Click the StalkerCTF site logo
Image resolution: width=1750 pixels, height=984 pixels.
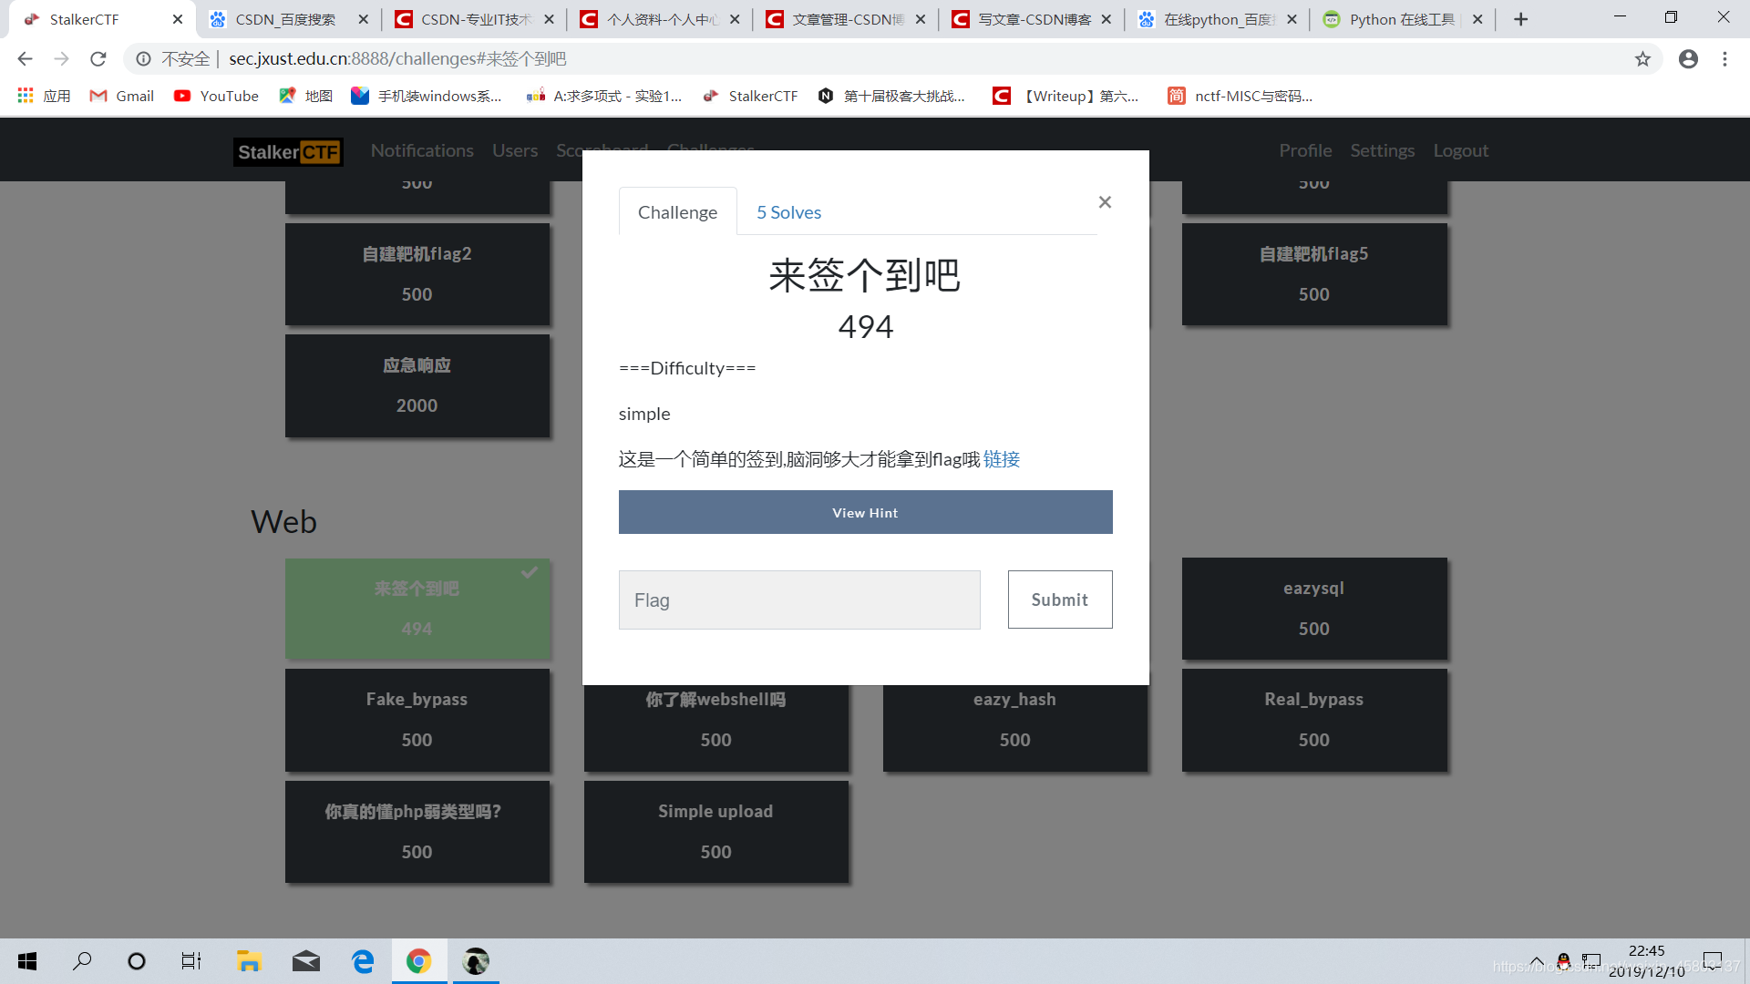pos(288,151)
